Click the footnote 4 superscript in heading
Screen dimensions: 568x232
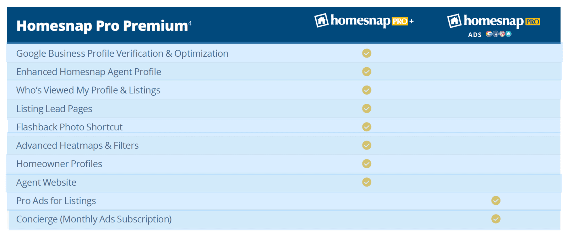(190, 23)
